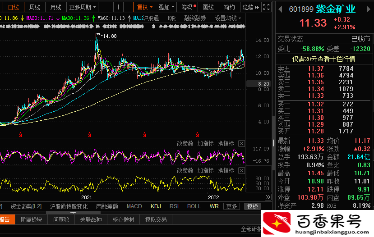The height and width of the screenshot is (237, 374).
Task: Close the KDJ indicator panel
Action: point(241,144)
